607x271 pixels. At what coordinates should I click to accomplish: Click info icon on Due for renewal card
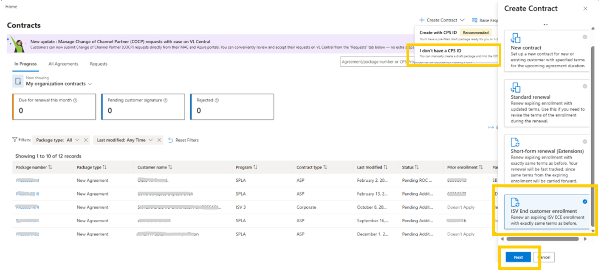tap(75, 100)
